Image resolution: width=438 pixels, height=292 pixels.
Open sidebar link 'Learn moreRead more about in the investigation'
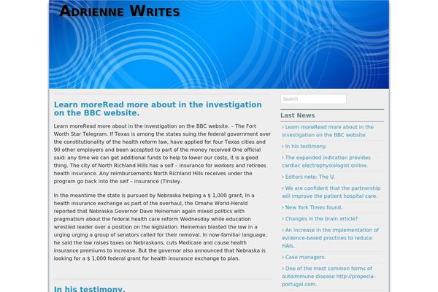tap(328, 131)
